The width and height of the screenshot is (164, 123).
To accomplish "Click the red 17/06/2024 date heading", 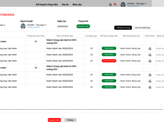I will click(x=7, y=15).
